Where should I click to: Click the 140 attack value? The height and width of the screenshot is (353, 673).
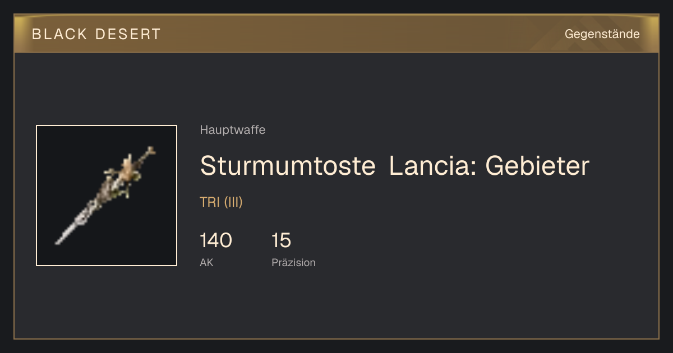pyautogui.click(x=215, y=240)
